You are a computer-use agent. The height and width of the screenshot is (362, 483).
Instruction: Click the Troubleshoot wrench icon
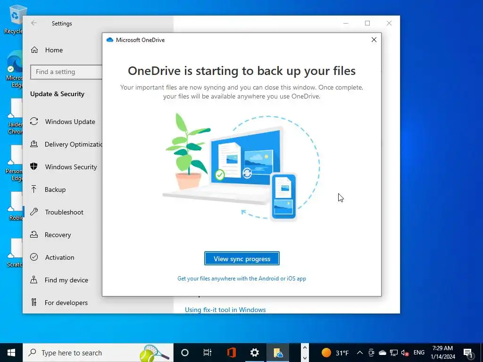(x=34, y=212)
